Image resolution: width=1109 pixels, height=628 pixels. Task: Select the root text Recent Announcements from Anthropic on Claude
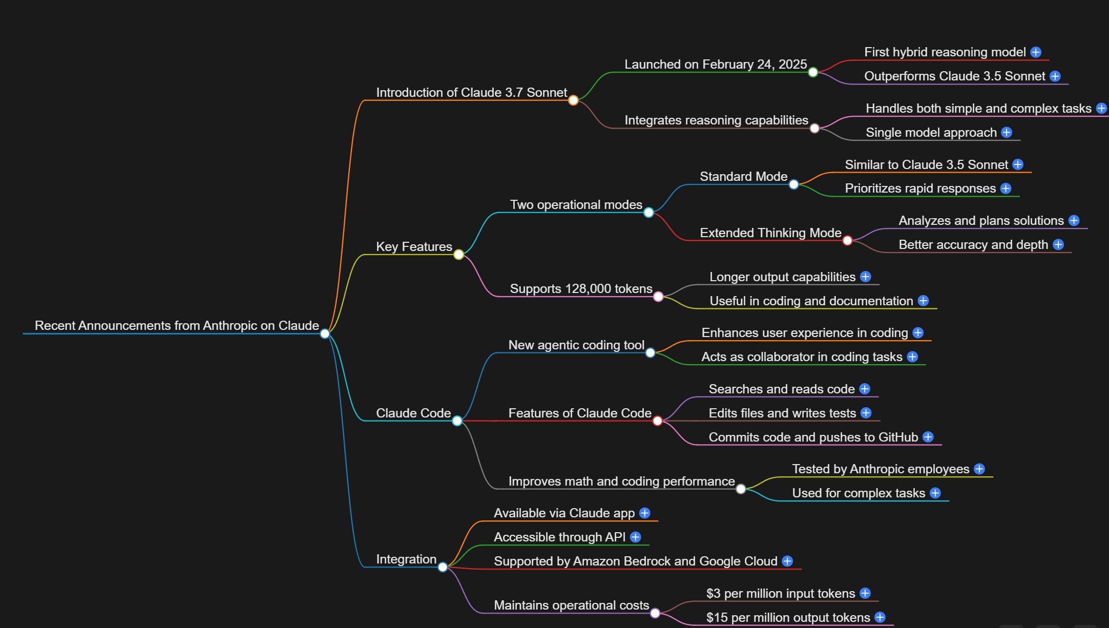[177, 326]
